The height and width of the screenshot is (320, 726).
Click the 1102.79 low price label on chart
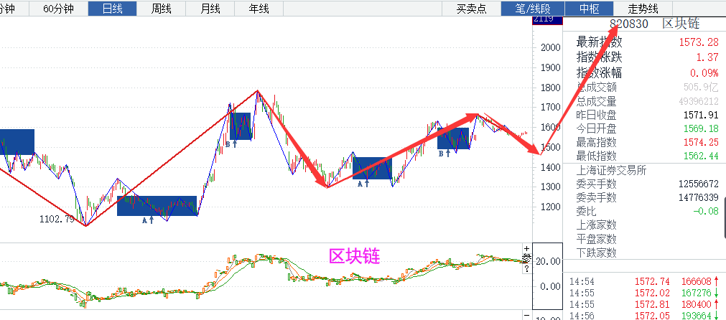(x=57, y=220)
